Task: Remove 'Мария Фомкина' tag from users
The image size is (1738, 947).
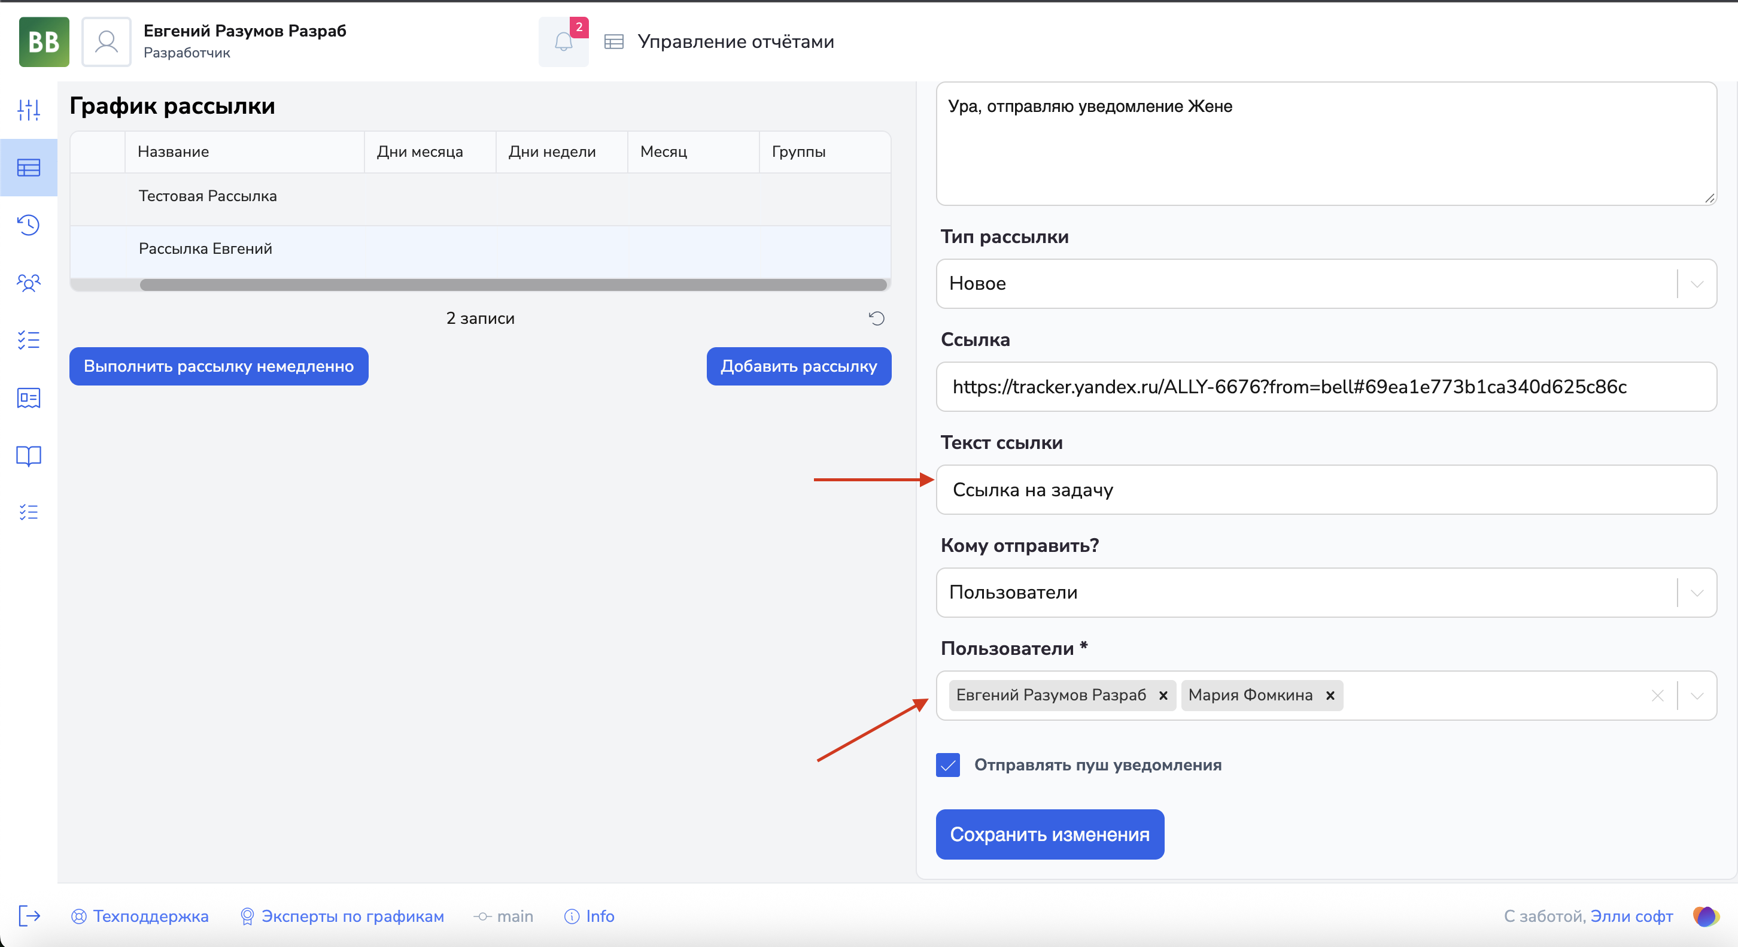Action: (1330, 695)
